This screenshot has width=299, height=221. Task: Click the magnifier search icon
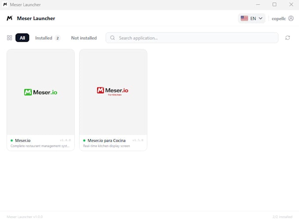tap(113, 38)
